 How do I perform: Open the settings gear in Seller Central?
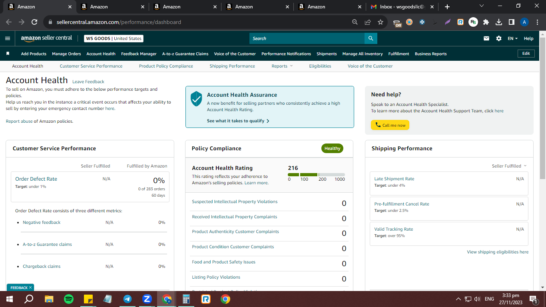tap(499, 38)
